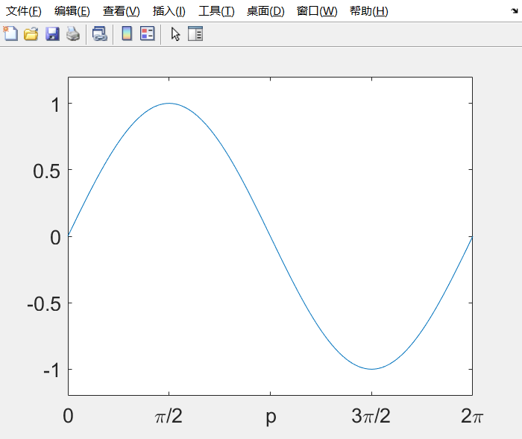Image resolution: width=522 pixels, height=439 pixels.
Task: Open the 桌面(D) menu
Action: (265, 11)
